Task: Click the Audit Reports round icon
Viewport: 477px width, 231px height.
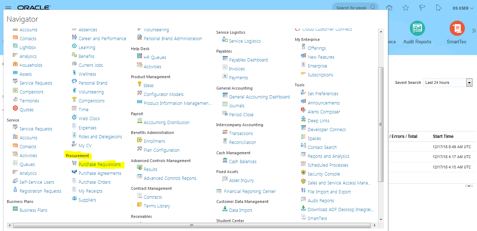Action: 417,28
